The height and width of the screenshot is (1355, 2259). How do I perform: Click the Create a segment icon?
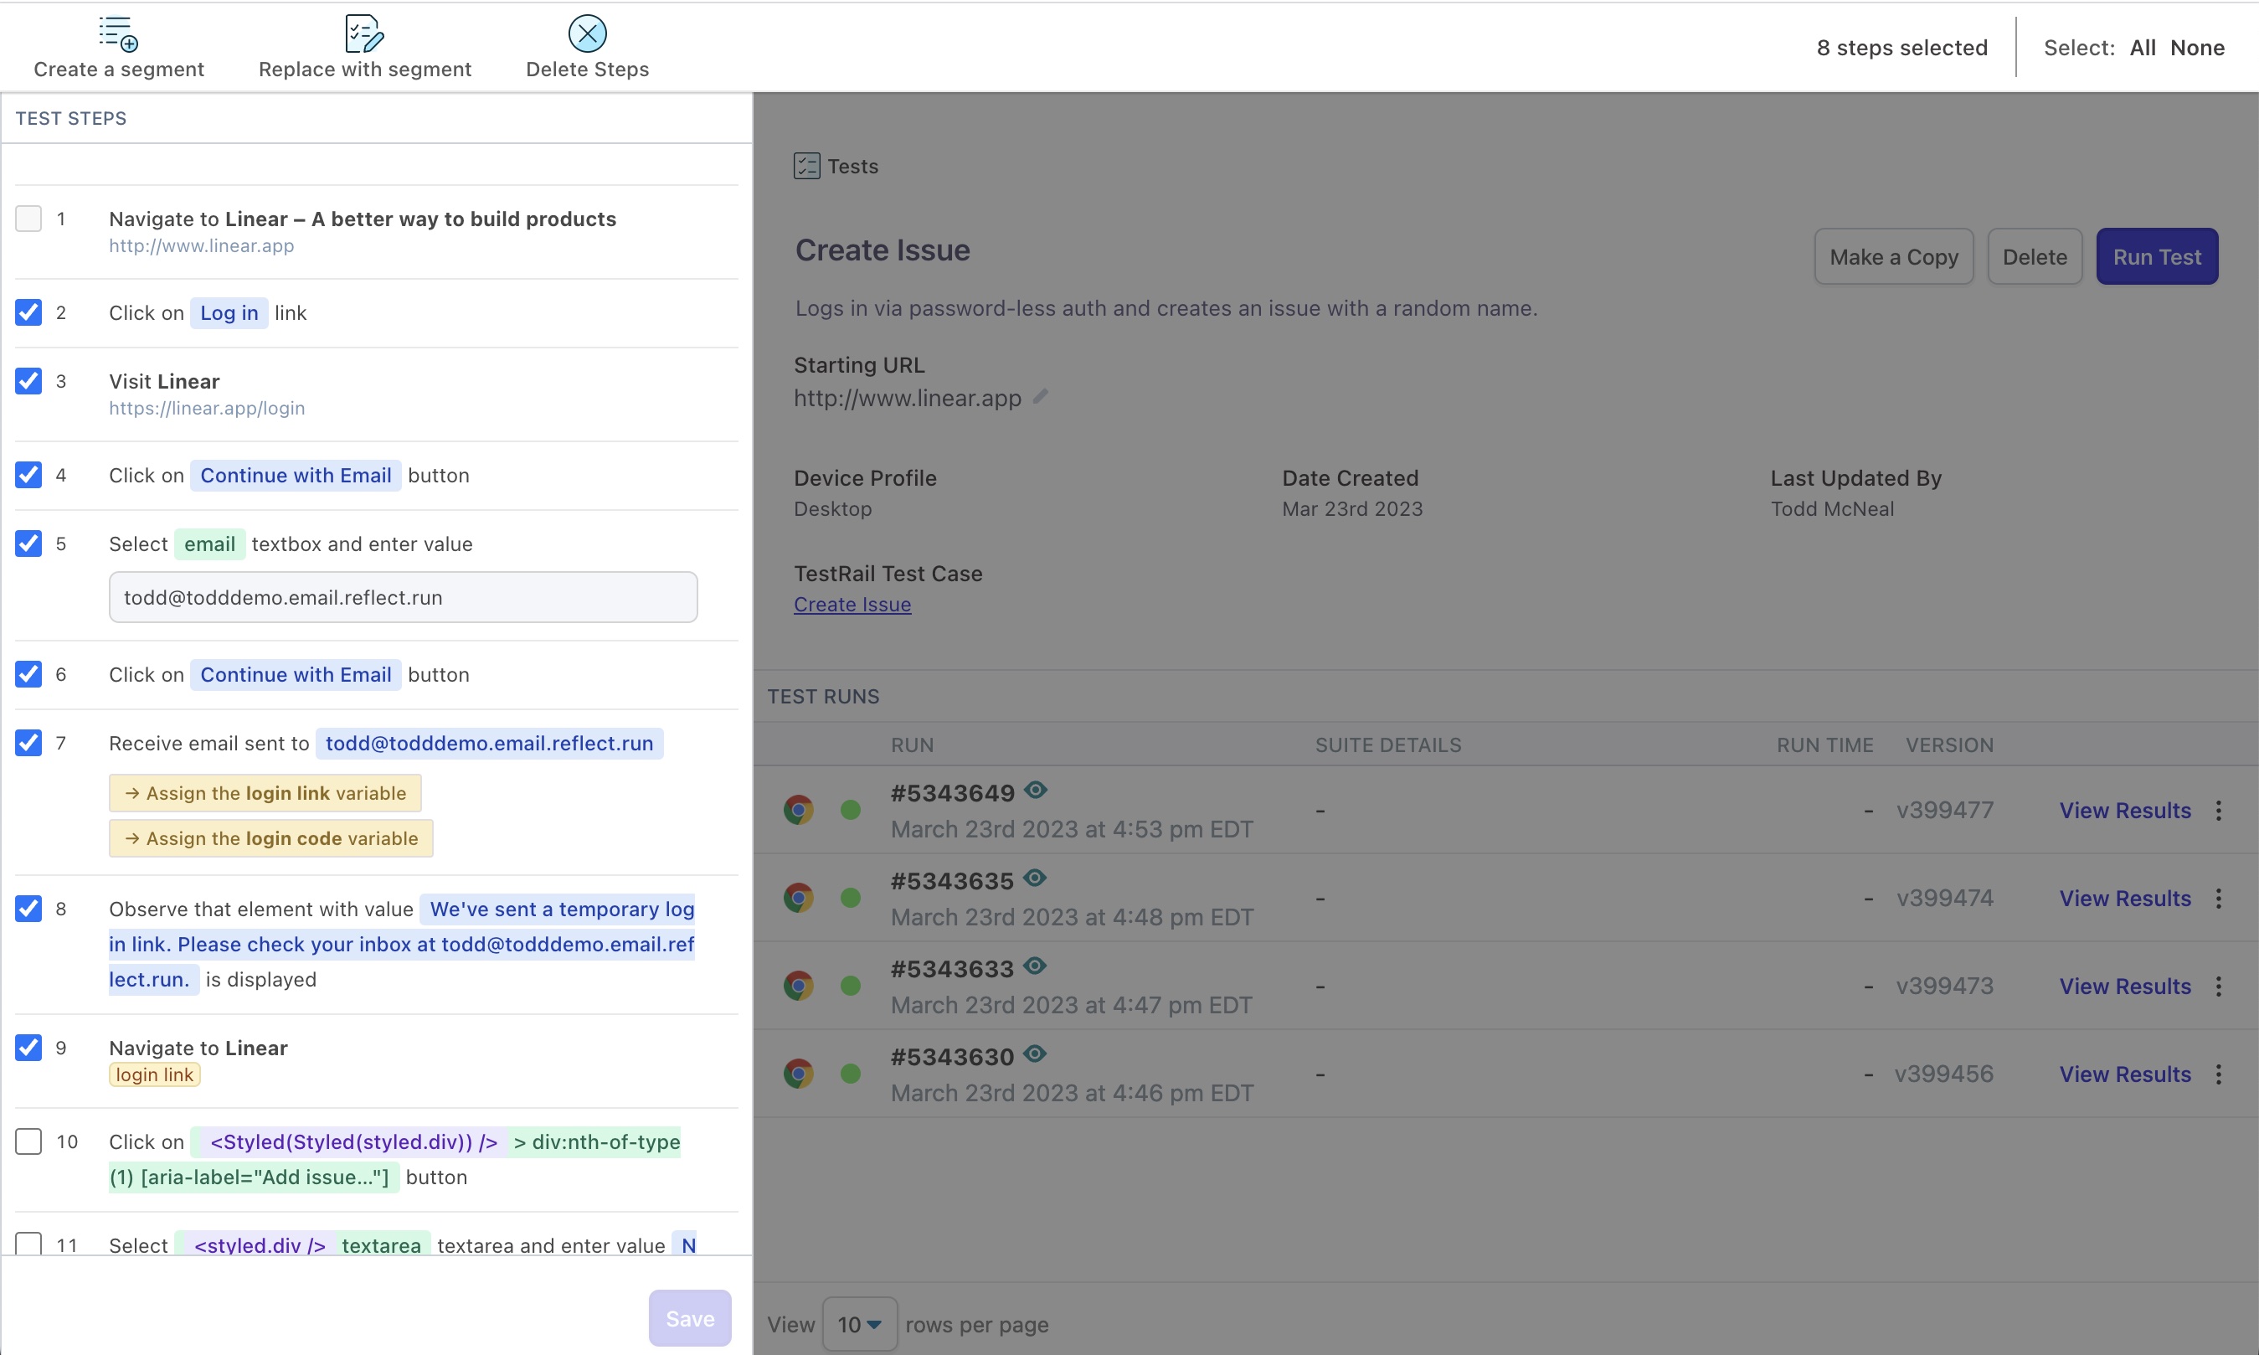(118, 33)
